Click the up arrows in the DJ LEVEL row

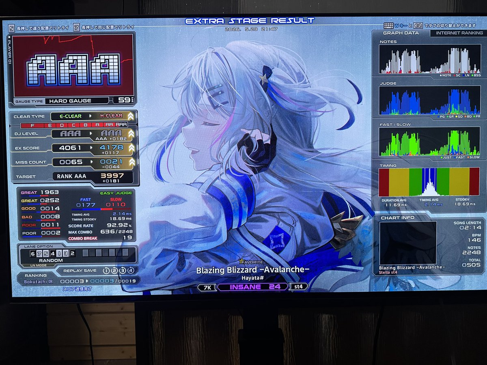point(131,133)
